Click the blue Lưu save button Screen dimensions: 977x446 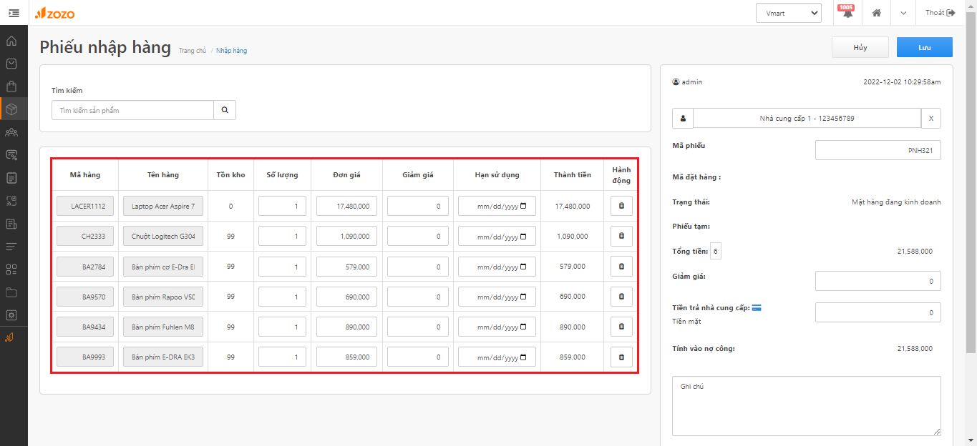click(925, 47)
